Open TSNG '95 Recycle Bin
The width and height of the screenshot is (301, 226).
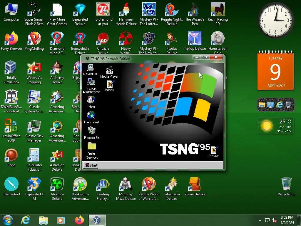[x=92, y=133]
